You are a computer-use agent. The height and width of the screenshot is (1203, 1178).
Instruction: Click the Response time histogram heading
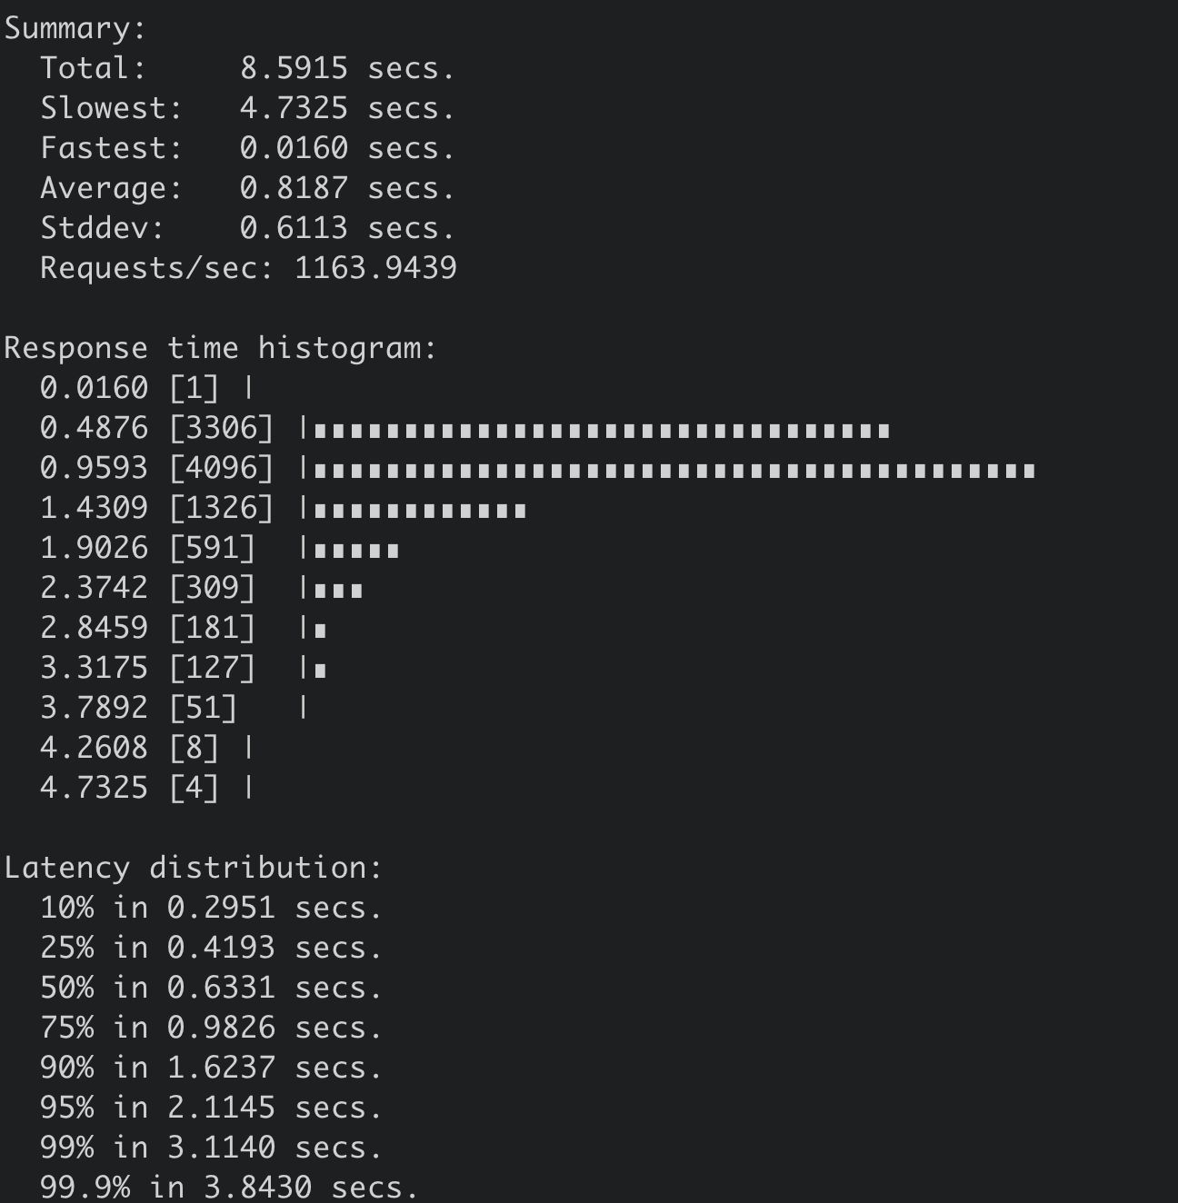(220, 348)
